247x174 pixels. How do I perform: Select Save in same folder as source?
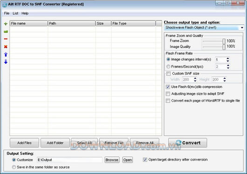(14, 167)
